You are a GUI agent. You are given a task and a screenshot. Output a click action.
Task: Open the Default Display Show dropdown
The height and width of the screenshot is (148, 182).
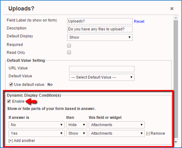pos(100,37)
